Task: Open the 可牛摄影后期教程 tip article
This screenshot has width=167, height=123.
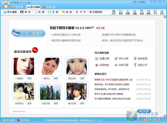Action: [112, 99]
